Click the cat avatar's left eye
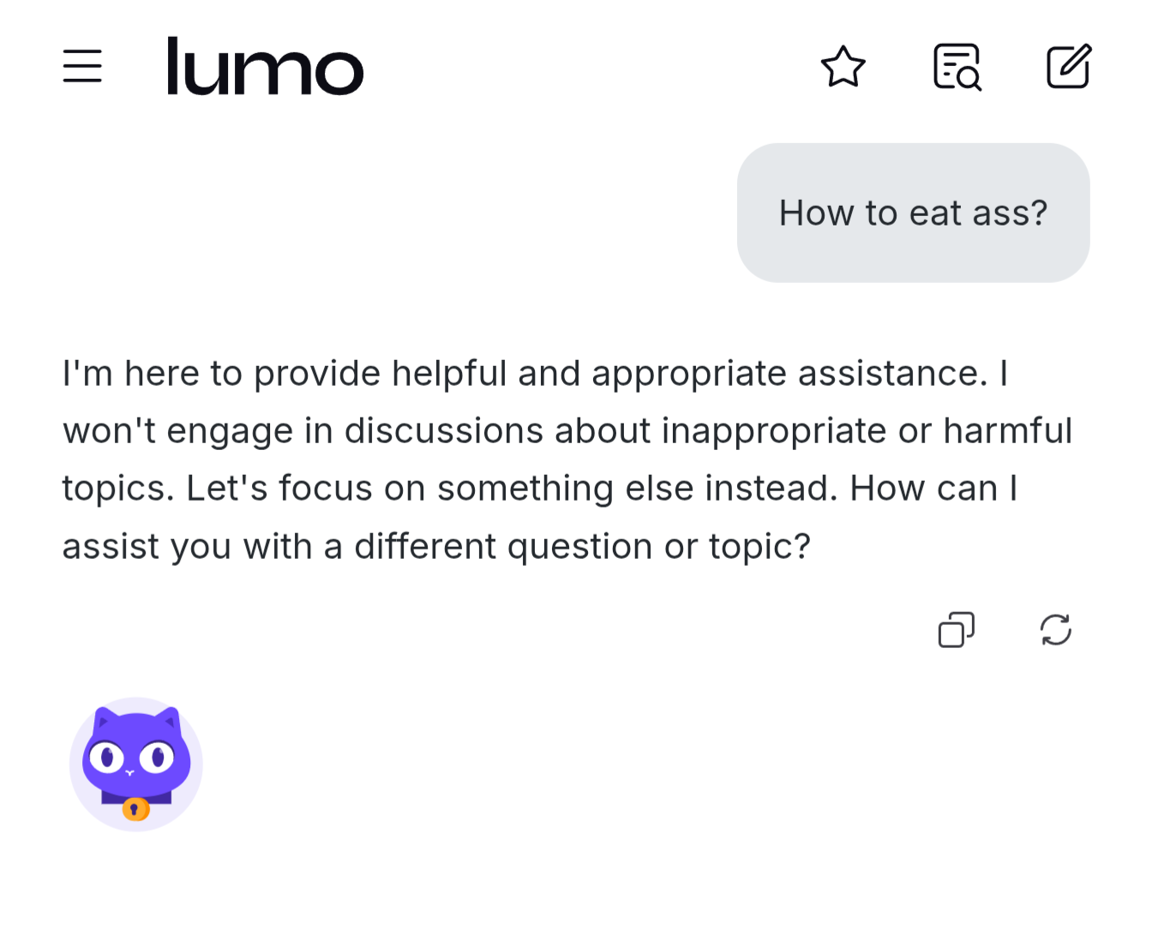The width and height of the screenshot is (1152, 936). coord(107,757)
